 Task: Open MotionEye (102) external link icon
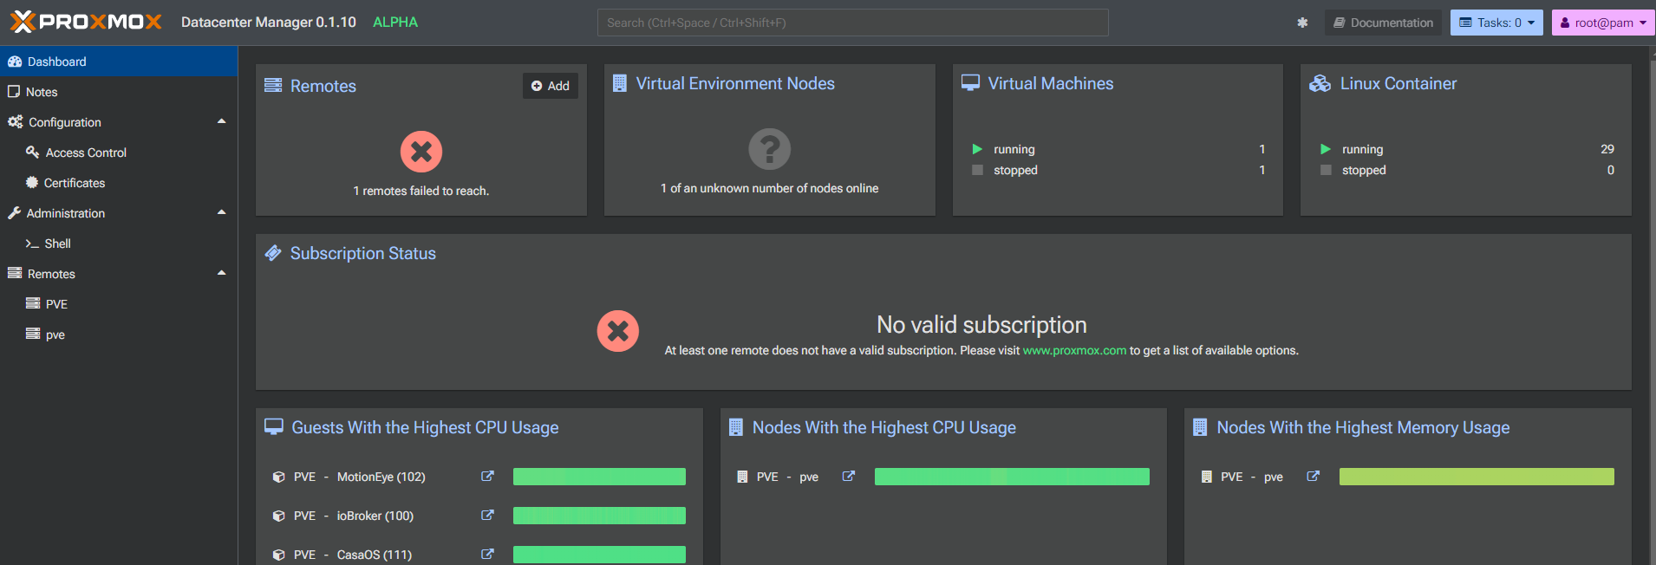point(487,477)
